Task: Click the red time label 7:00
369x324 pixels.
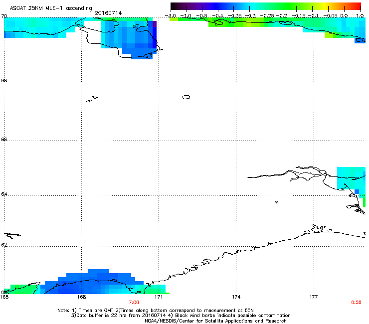Action: (x=134, y=303)
